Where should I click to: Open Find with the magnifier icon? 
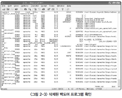(30, 9)
